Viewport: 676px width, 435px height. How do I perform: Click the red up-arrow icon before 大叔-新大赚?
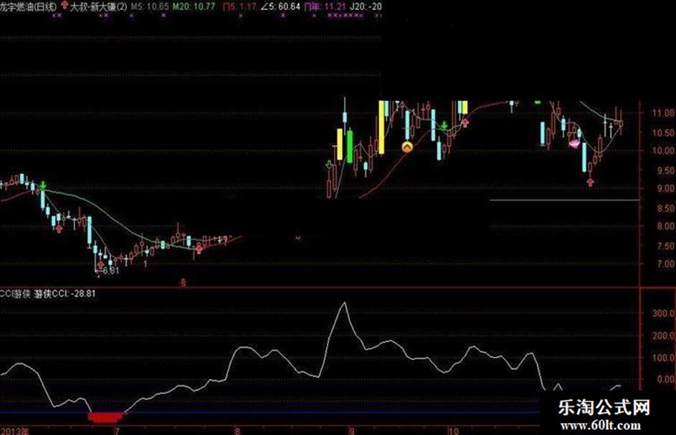[64, 6]
